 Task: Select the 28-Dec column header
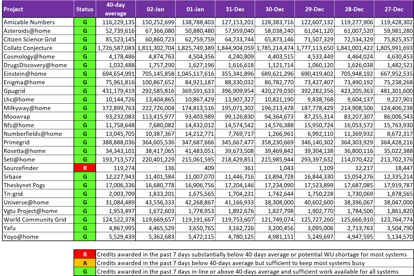[x=354, y=9]
